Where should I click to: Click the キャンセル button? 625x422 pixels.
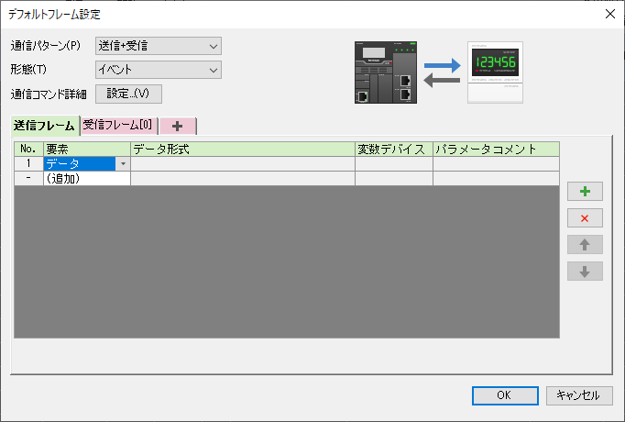point(579,395)
